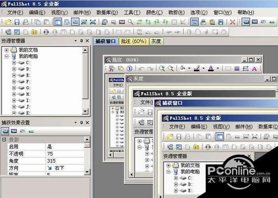Expand drive C: in resource manager
This screenshot has width=278, height=198.
(14, 63)
